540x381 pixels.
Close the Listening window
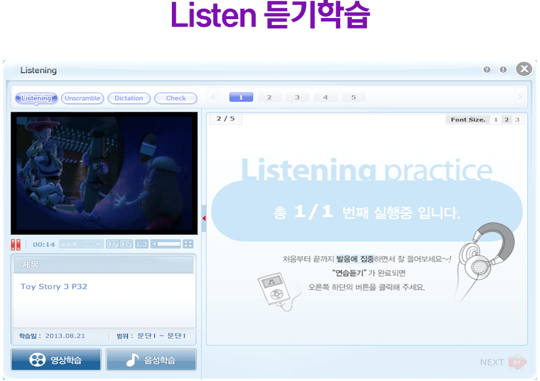coord(524,69)
